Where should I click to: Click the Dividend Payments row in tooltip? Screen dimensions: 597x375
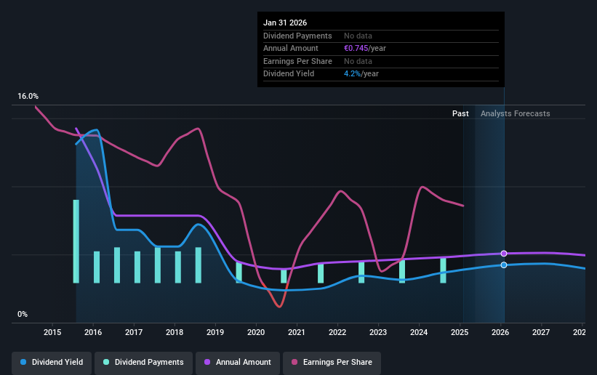381,36
